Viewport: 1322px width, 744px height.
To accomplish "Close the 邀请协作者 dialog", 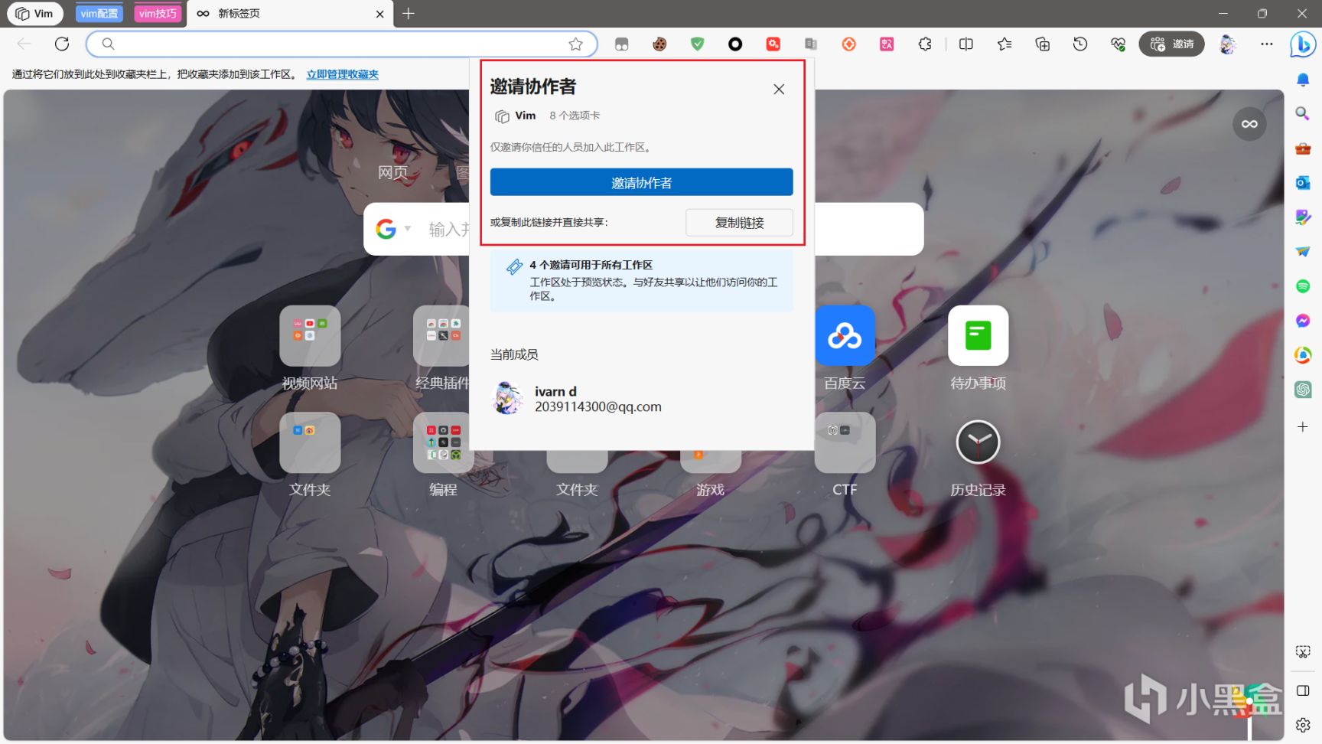I will 779,90.
